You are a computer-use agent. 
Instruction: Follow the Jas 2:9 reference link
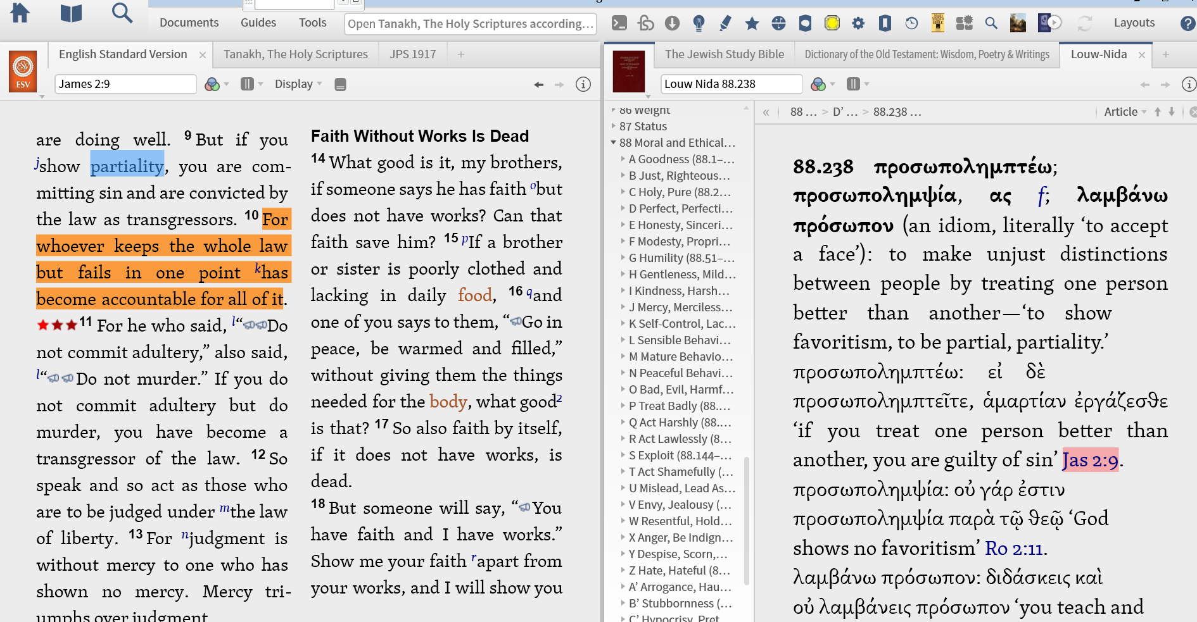1090,460
